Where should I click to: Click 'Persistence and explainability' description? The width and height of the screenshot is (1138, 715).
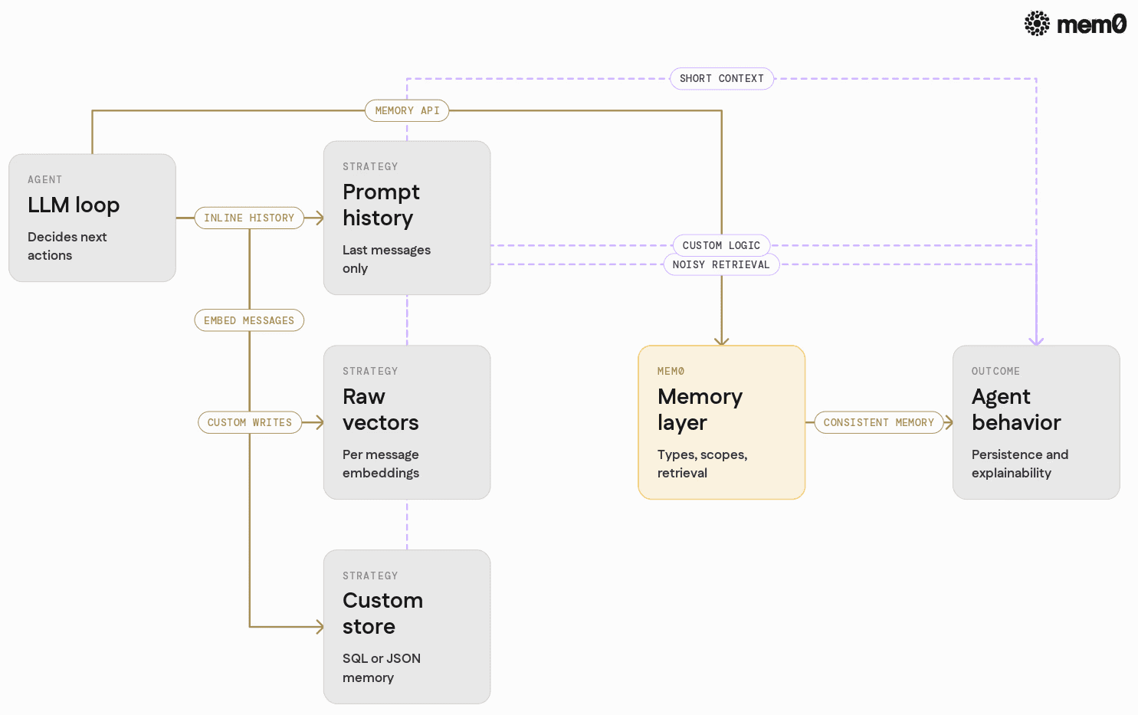click(x=1020, y=464)
